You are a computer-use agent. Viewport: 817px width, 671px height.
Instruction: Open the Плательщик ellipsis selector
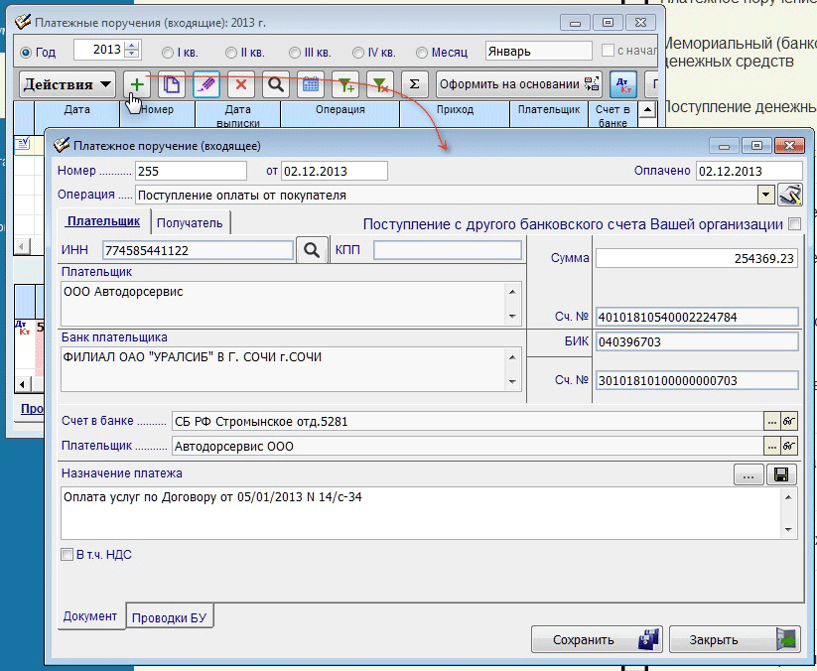click(771, 446)
